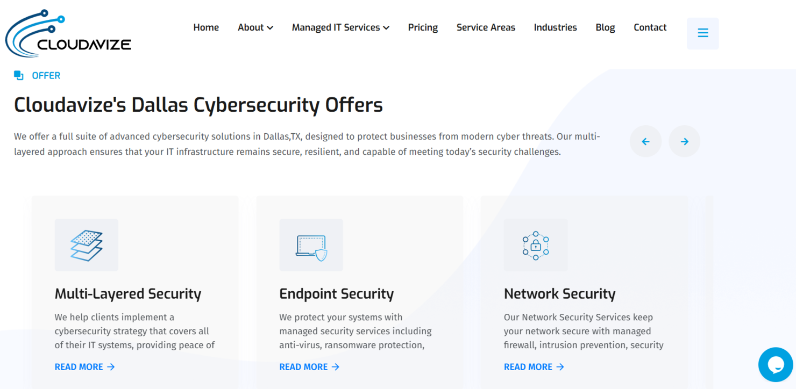
Task: Go to the Pricing page
Action: tap(423, 27)
